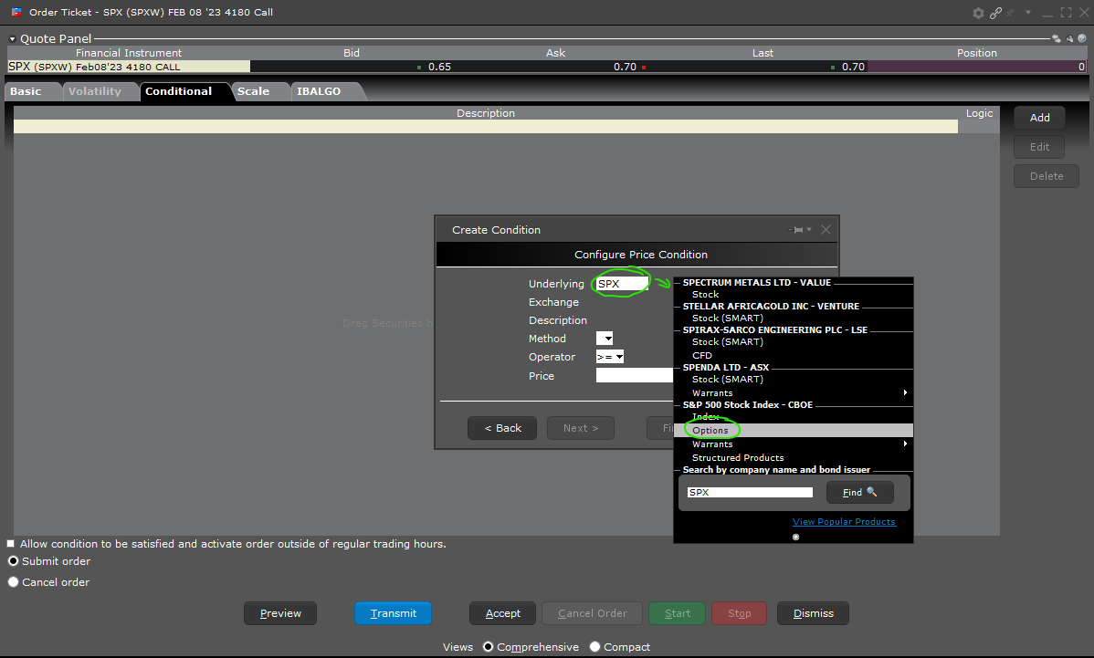The image size is (1094, 658).
Task: Click the Logic column header
Action: tap(980, 113)
